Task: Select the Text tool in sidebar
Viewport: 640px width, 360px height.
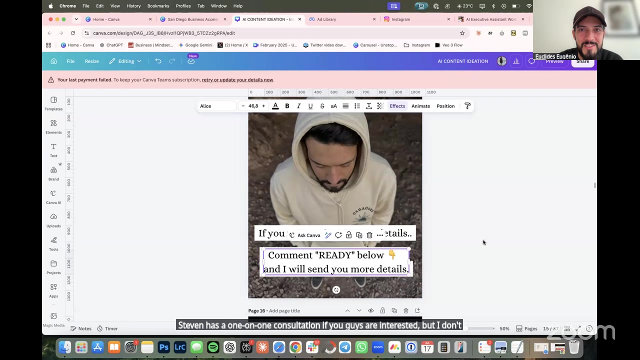Action: point(53,150)
